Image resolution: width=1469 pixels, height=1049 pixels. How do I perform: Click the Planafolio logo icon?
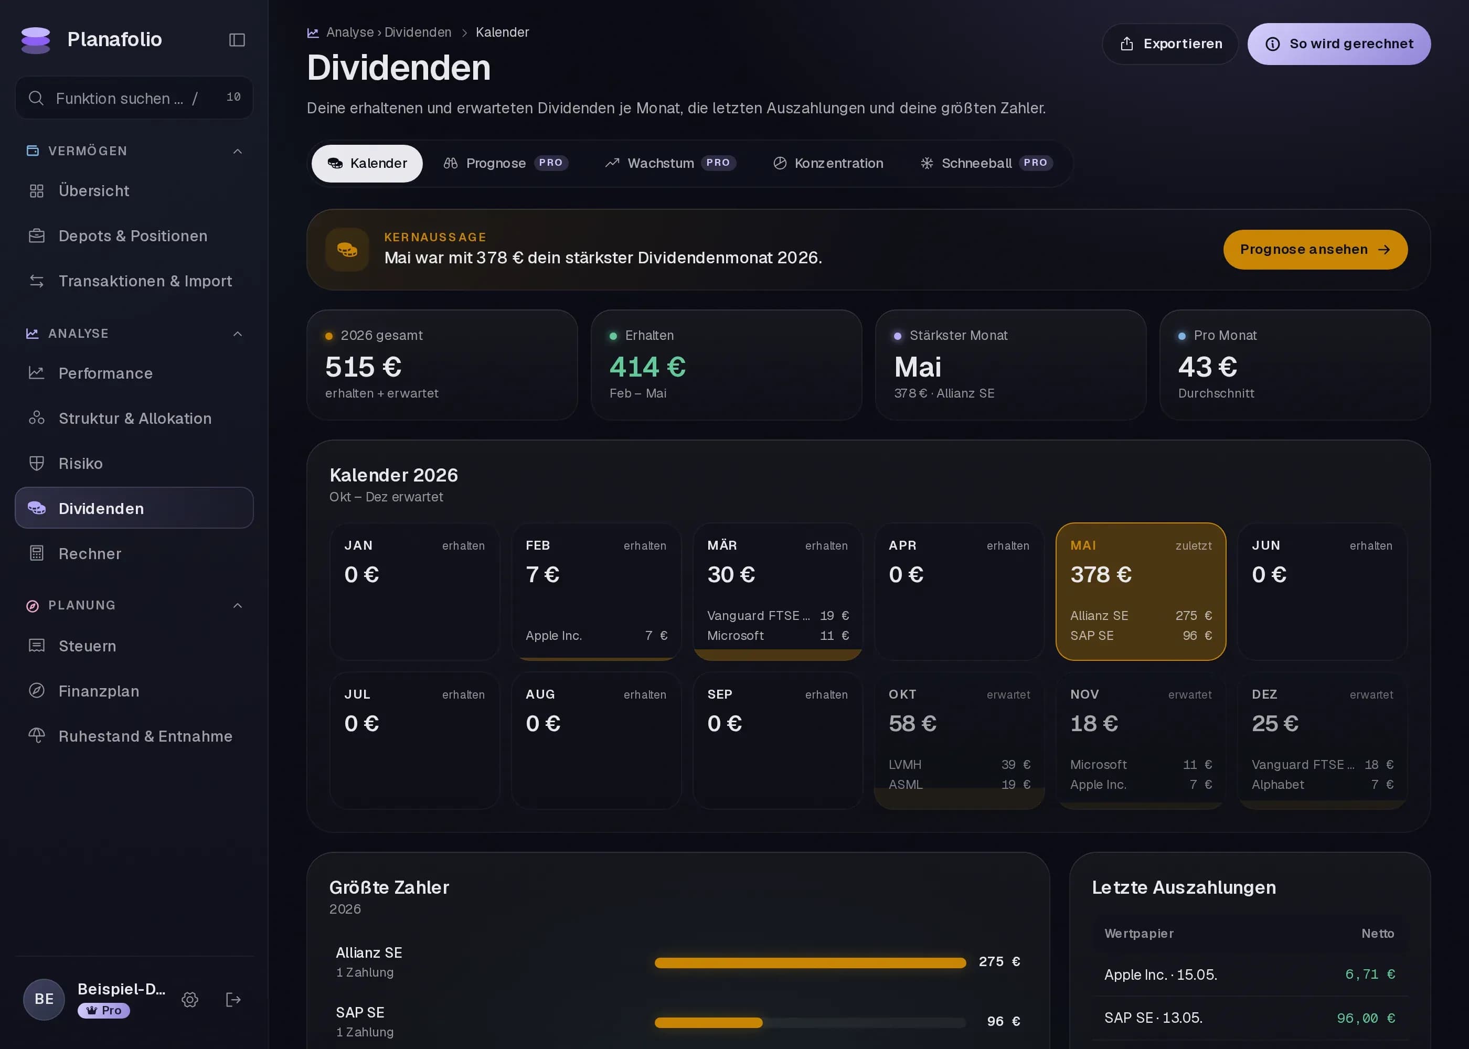[x=36, y=40]
